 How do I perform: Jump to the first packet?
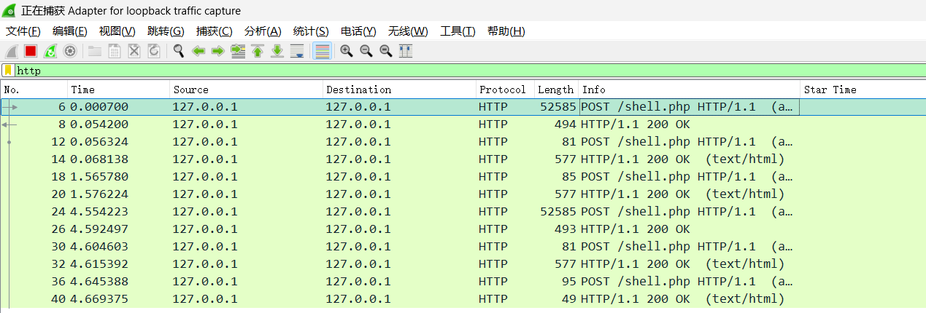pyautogui.click(x=257, y=51)
